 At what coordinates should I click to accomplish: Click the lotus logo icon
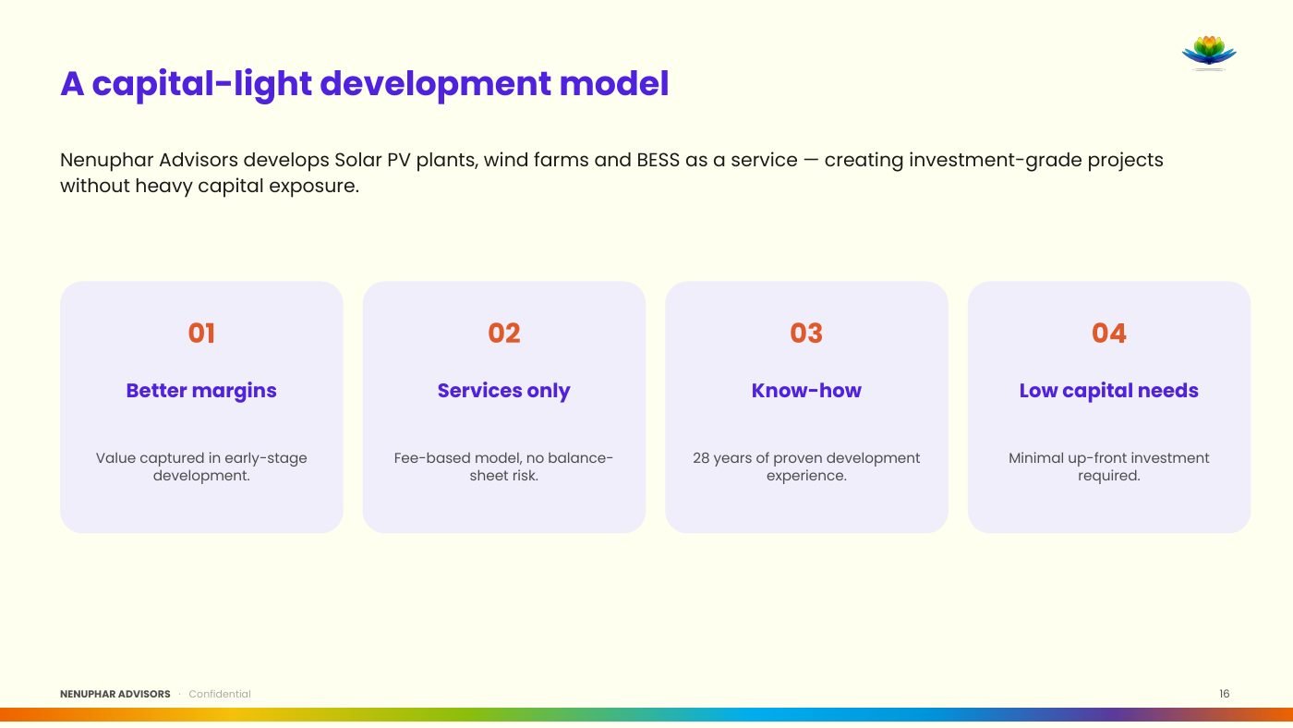(x=1209, y=53)
